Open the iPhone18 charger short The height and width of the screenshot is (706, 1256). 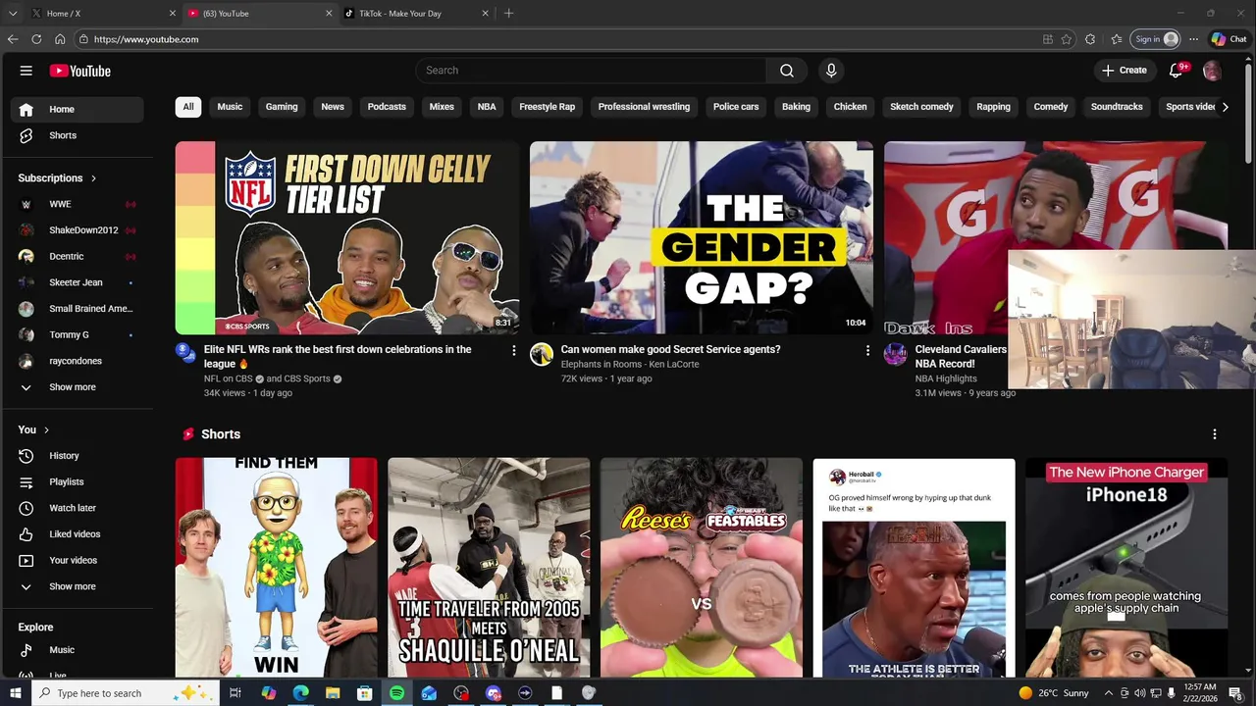pyautogui.click(x=1126, y=568)
